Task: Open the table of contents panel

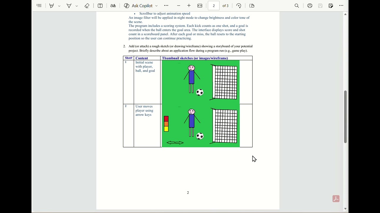Action: click(39, 6)
